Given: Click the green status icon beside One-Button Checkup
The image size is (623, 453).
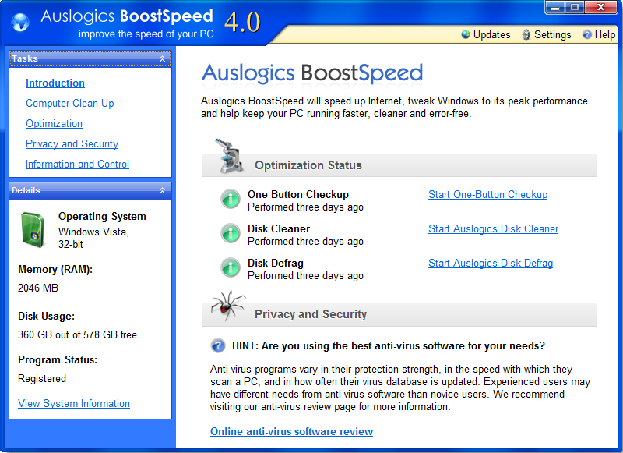Looking at the screenshot, I should click(x=231, y=199).
